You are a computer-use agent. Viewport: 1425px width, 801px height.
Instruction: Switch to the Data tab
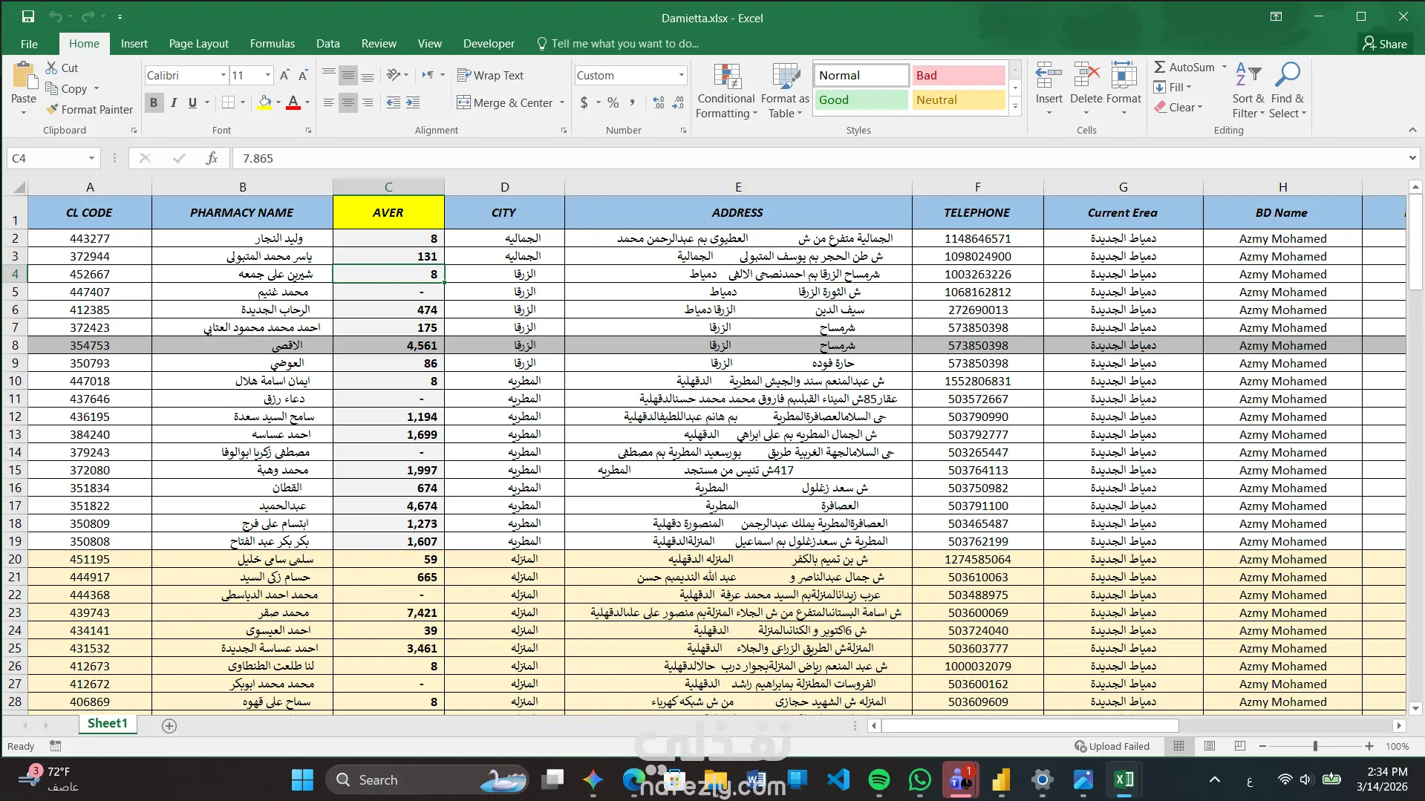click(x=327, y=44)
